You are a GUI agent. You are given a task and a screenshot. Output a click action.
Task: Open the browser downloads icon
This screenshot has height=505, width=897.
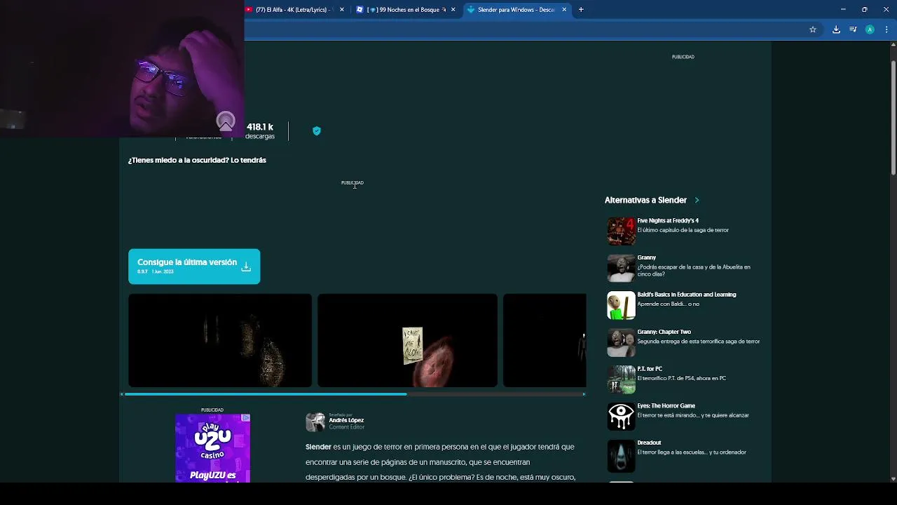pyautogui.click(x=836, y=29)
